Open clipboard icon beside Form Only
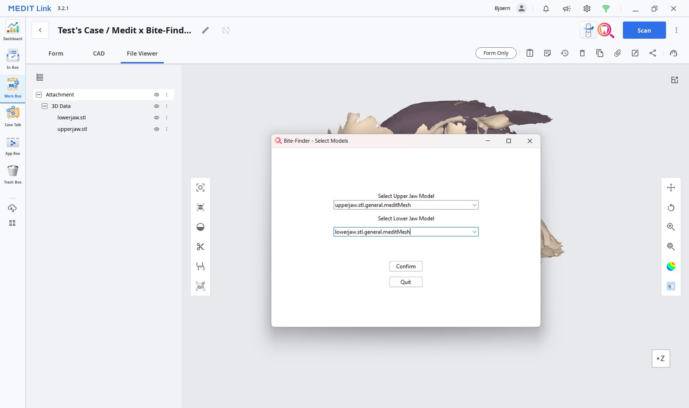Viewport: 689px width, 408px height. 530,53
